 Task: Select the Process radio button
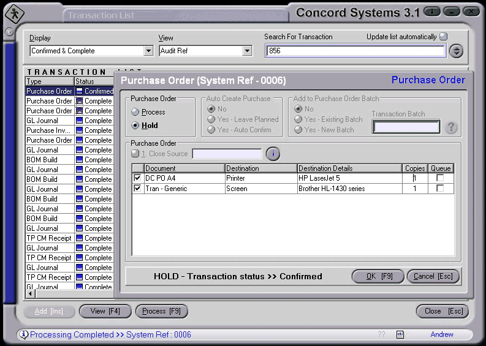135,112
